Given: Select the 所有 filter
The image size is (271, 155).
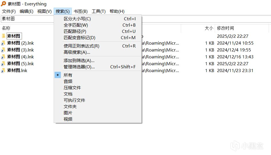Looking at the screenshot, I should [98, 75].
